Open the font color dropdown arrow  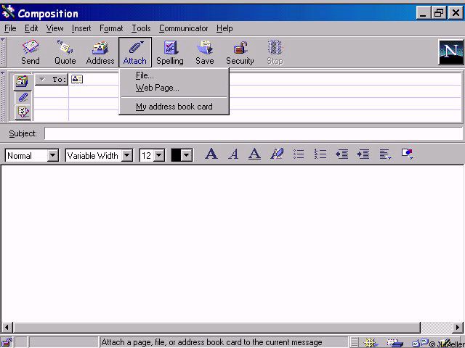coord(187,155)
